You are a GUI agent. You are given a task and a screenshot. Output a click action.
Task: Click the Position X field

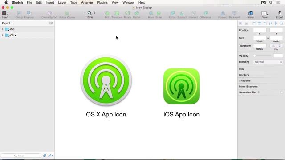[260, 30]
